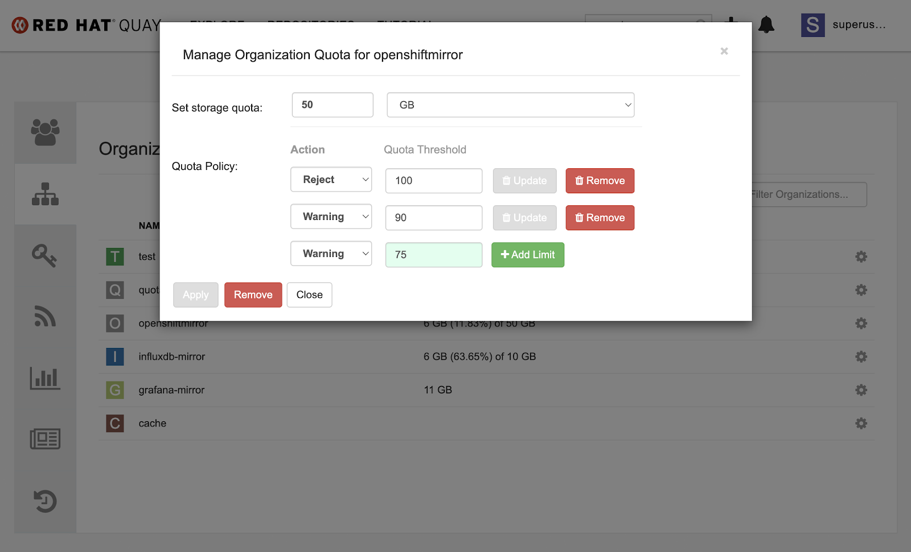Open notifications via the bell icon

[x=766, y=24]
